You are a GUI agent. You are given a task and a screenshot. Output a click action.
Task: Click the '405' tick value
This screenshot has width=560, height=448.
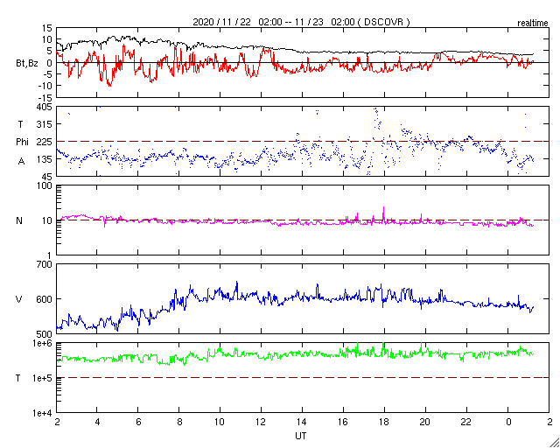click(x=45, y=107)
